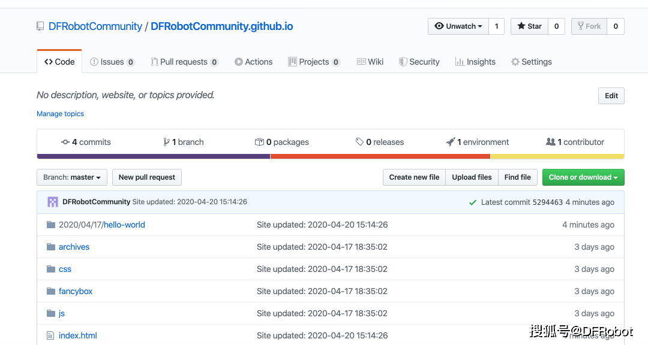
Task: Open the archives folder
Action: [x=74, y=247]
